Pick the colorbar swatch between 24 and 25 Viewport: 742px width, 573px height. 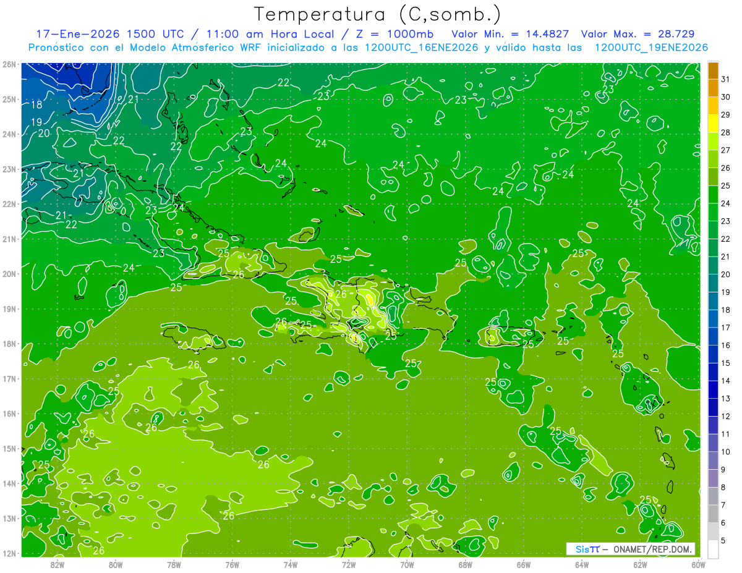[714, 195]
